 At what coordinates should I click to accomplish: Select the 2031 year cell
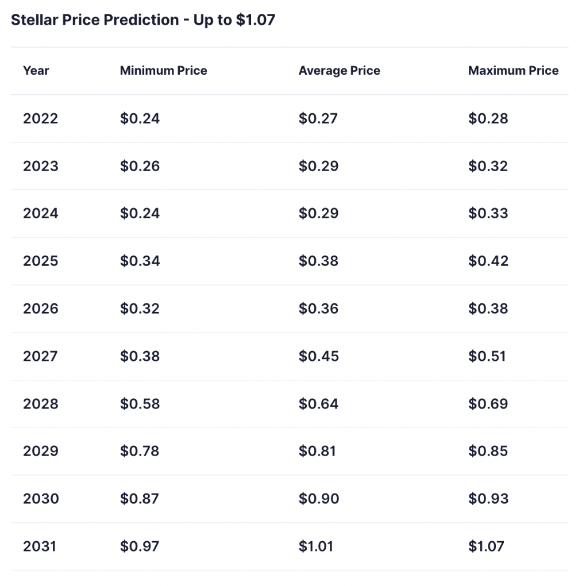coord(40,546)
